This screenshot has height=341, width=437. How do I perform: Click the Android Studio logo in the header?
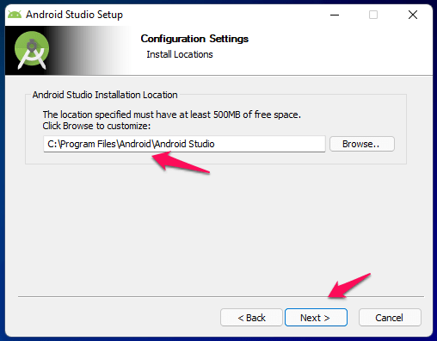tap(32, 50)
